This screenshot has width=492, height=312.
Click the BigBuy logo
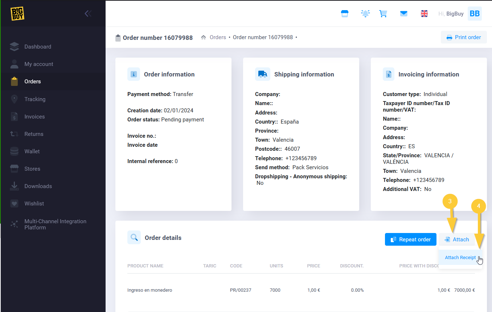coord(17,14)
